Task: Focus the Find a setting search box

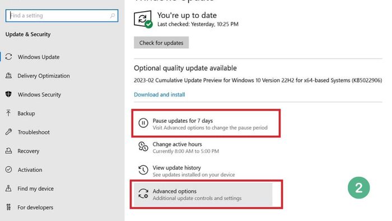Action: coord(62,16)
